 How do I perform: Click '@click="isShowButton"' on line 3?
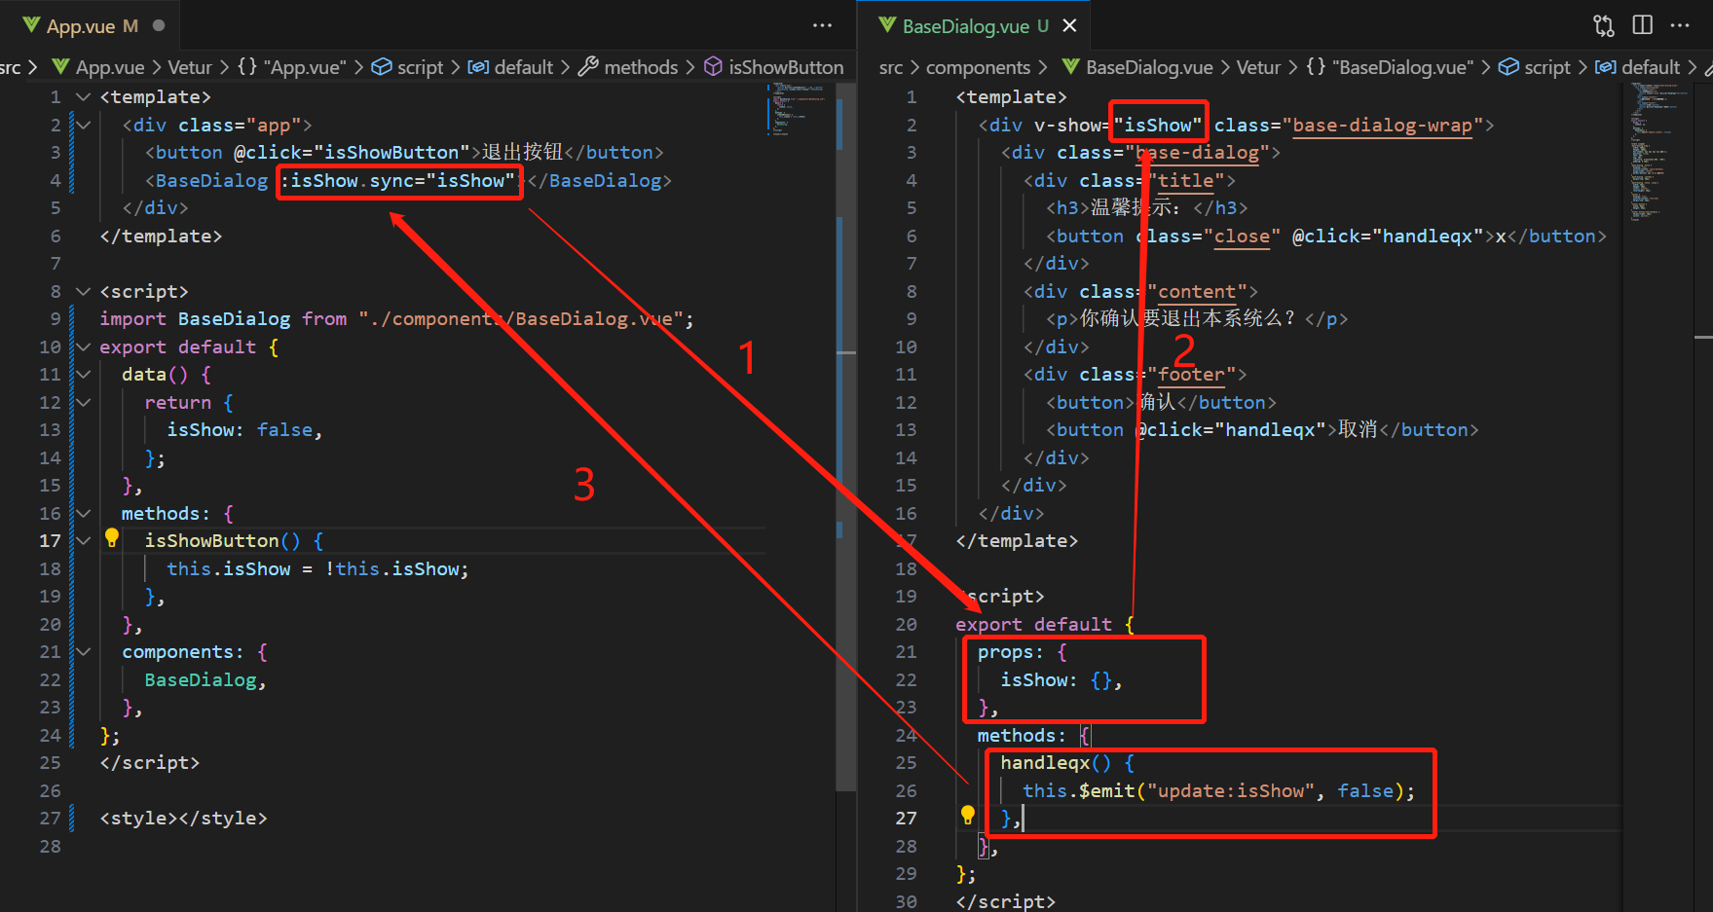(x=353, y=152)
